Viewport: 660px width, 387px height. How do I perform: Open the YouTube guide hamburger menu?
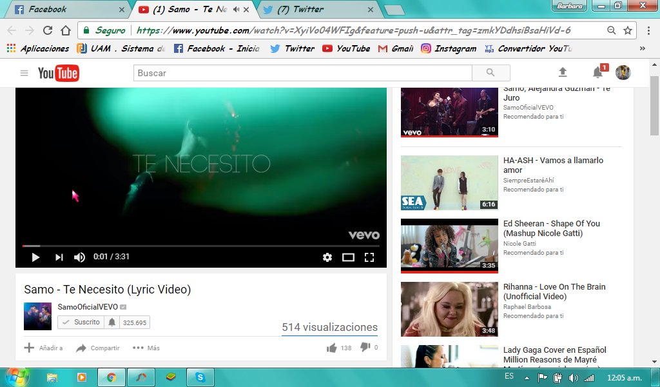coord(24,74)
